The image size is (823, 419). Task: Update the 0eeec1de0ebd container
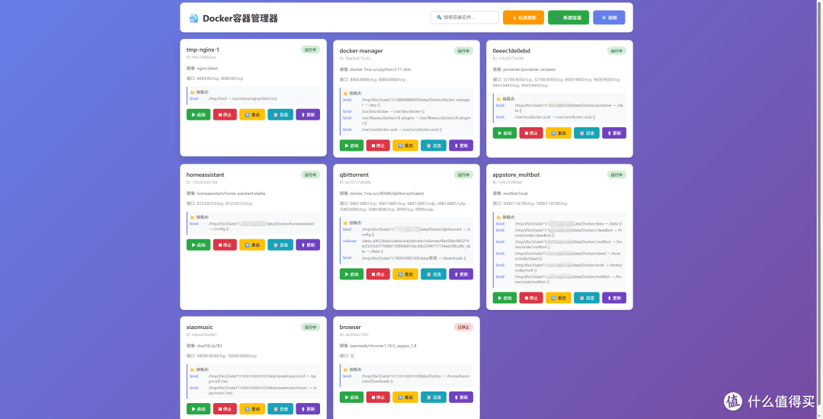point(614,133)
